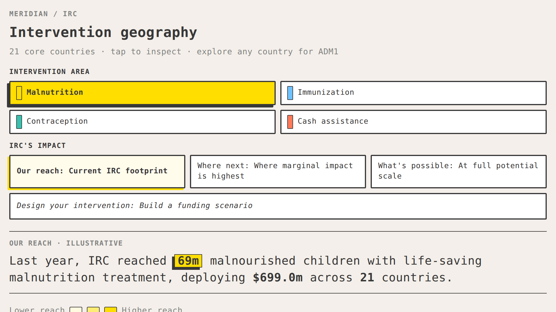Click the IRC'S IMPACT section label

[x=38, y=146]
